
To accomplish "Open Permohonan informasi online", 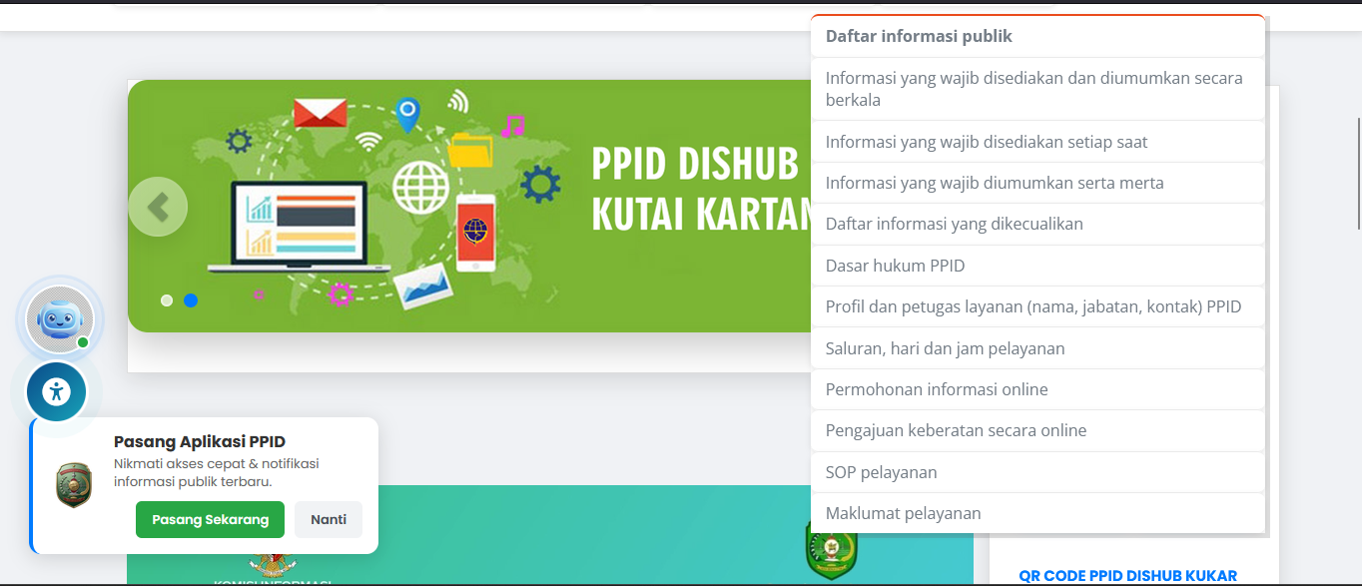I will (x=1038, y=389).
